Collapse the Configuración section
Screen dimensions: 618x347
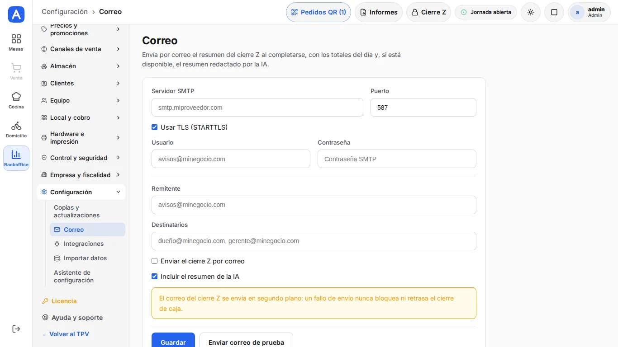tap(81, 192)
